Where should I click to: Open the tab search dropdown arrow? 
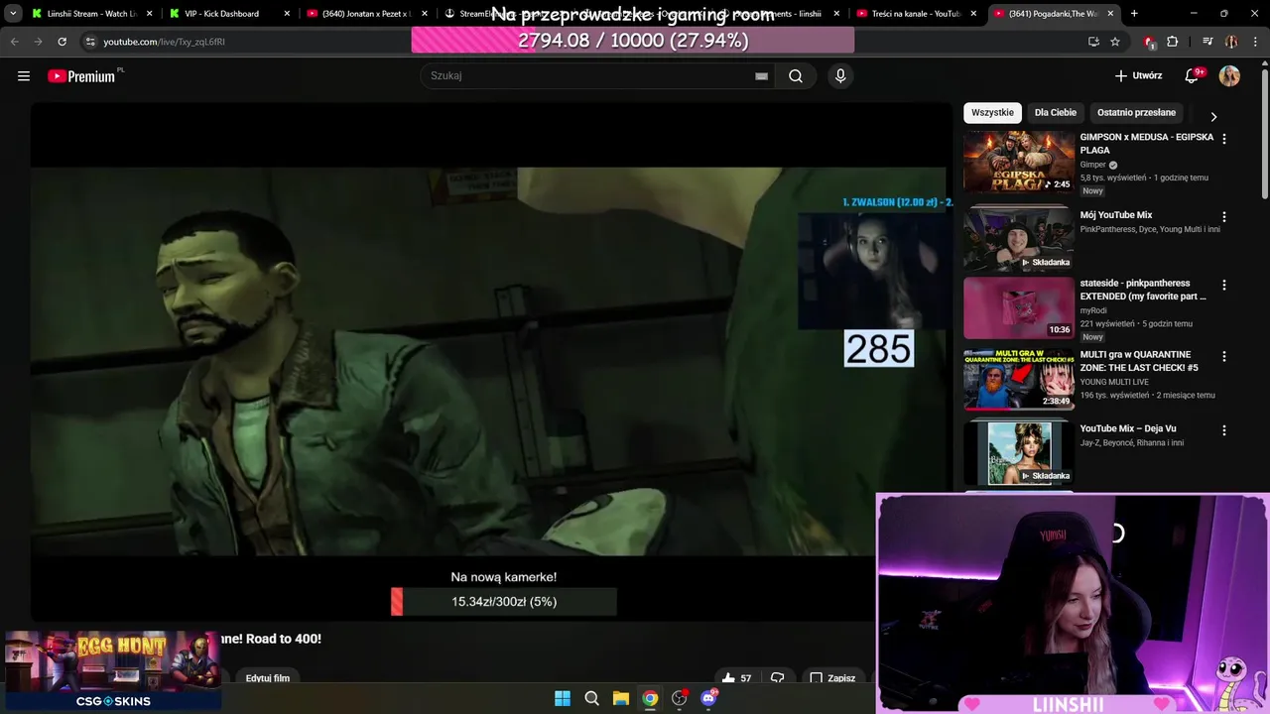(x=13, y=14)
